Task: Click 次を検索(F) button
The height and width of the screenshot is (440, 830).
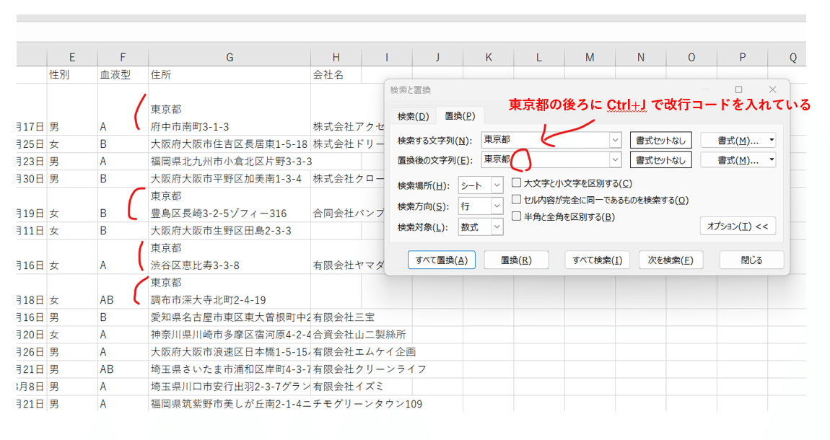Action: [x=670, y=260]
